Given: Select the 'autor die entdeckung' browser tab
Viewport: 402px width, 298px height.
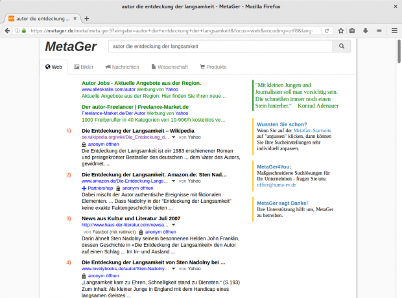Looking at the screenshot, I should 42,18.
